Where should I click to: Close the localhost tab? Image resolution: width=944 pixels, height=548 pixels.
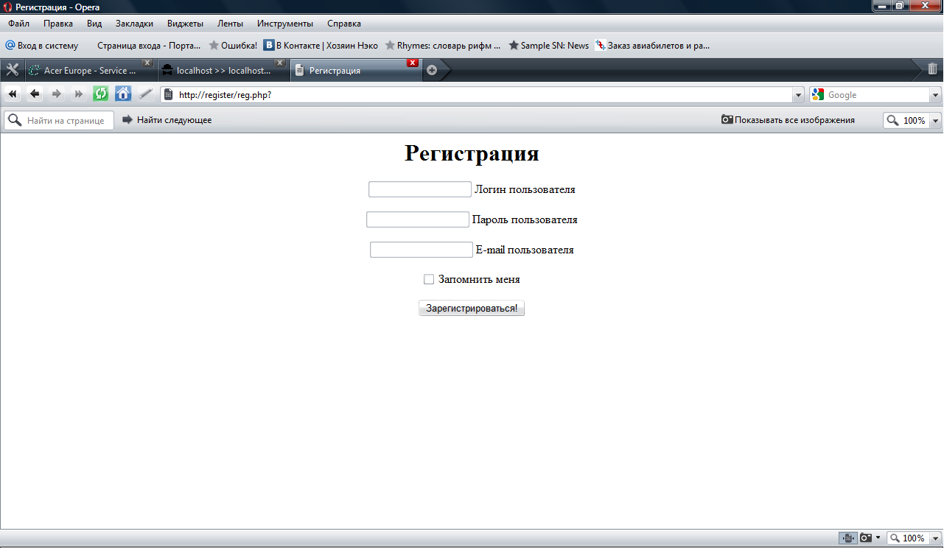point(280,63)
